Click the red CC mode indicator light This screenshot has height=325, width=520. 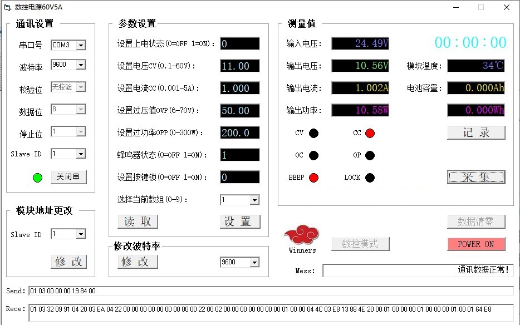pyautogui.click(x=370, y=133)
